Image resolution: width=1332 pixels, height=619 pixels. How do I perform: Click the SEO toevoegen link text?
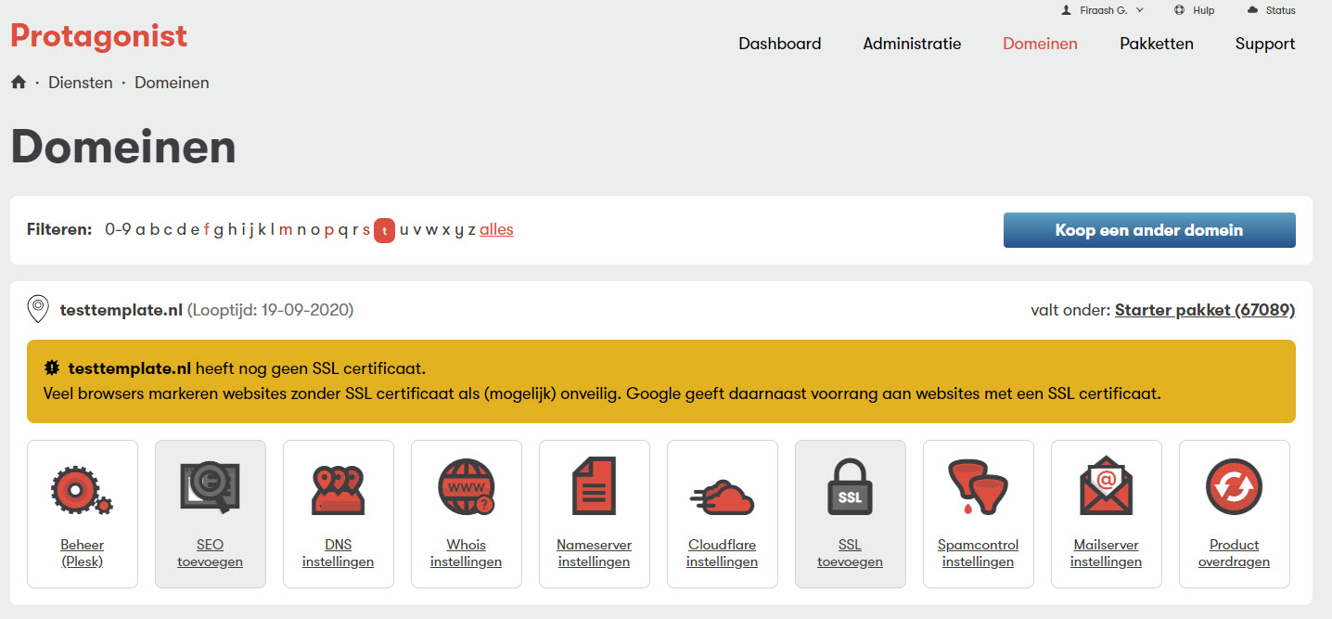[x=210, y=553]
